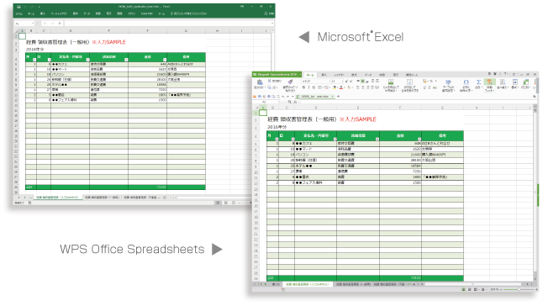Click Merge and Center icon in WPS

(x=391, y=82)
